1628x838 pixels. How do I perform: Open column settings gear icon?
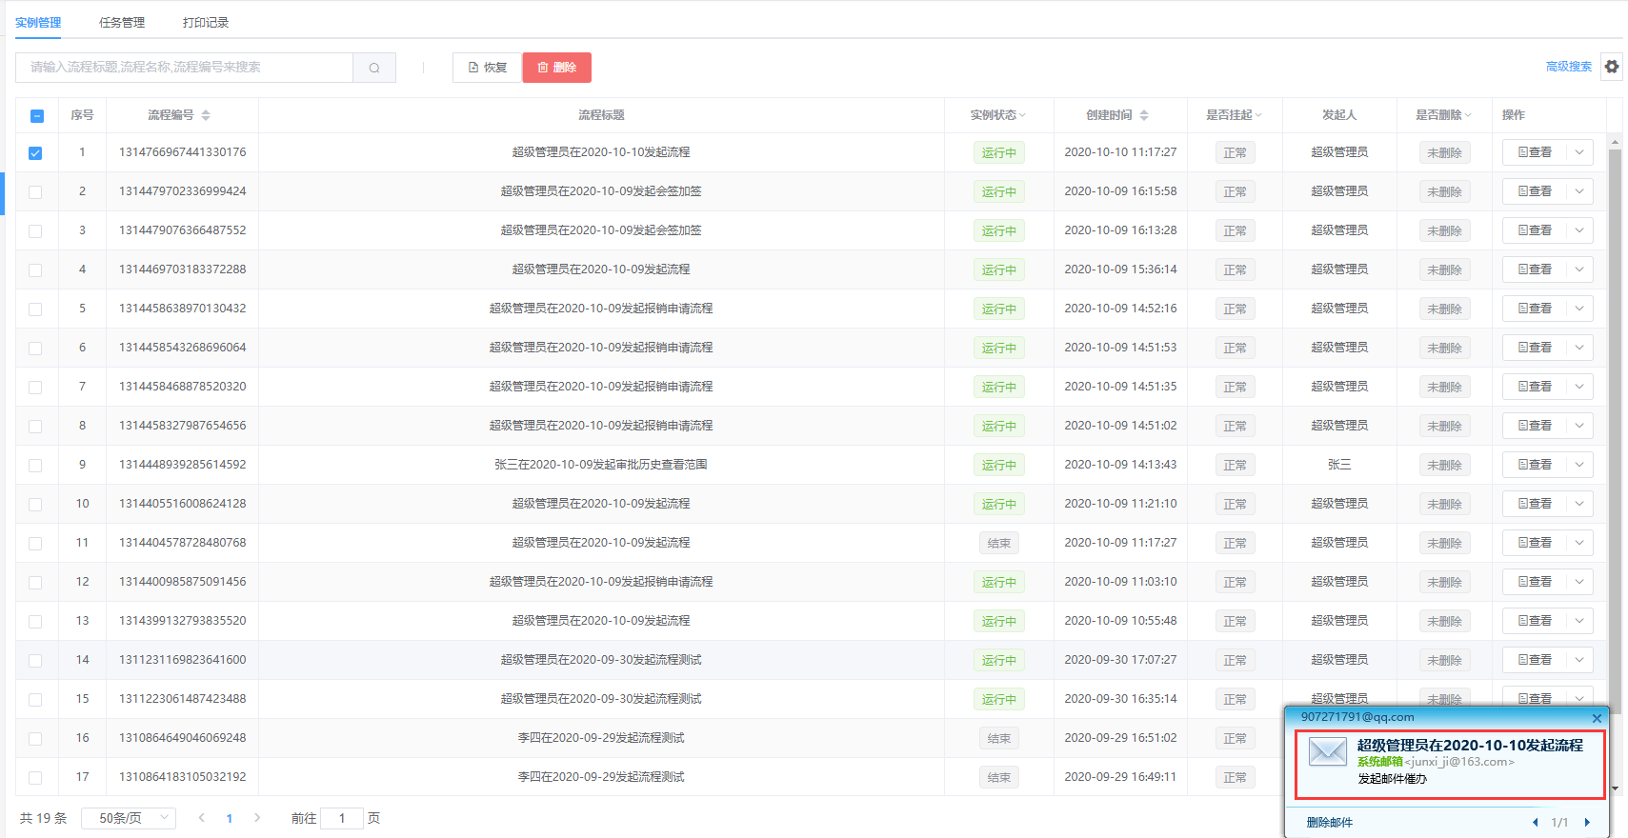(x=1611, y=67)
